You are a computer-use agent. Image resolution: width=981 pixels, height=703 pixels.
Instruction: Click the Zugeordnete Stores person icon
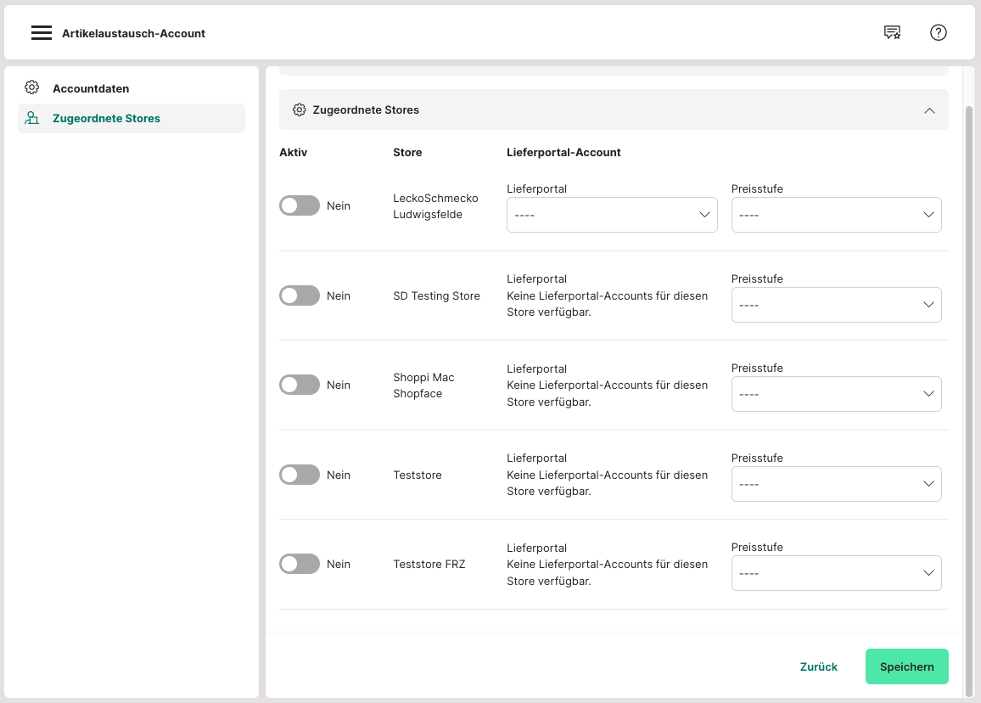[x=32, y=119]
